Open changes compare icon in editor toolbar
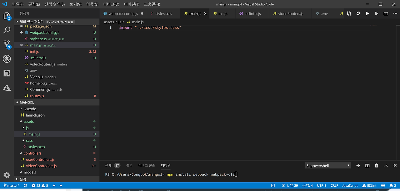The height and width of the screenshot is (191, 400). [x=349, y=14]
